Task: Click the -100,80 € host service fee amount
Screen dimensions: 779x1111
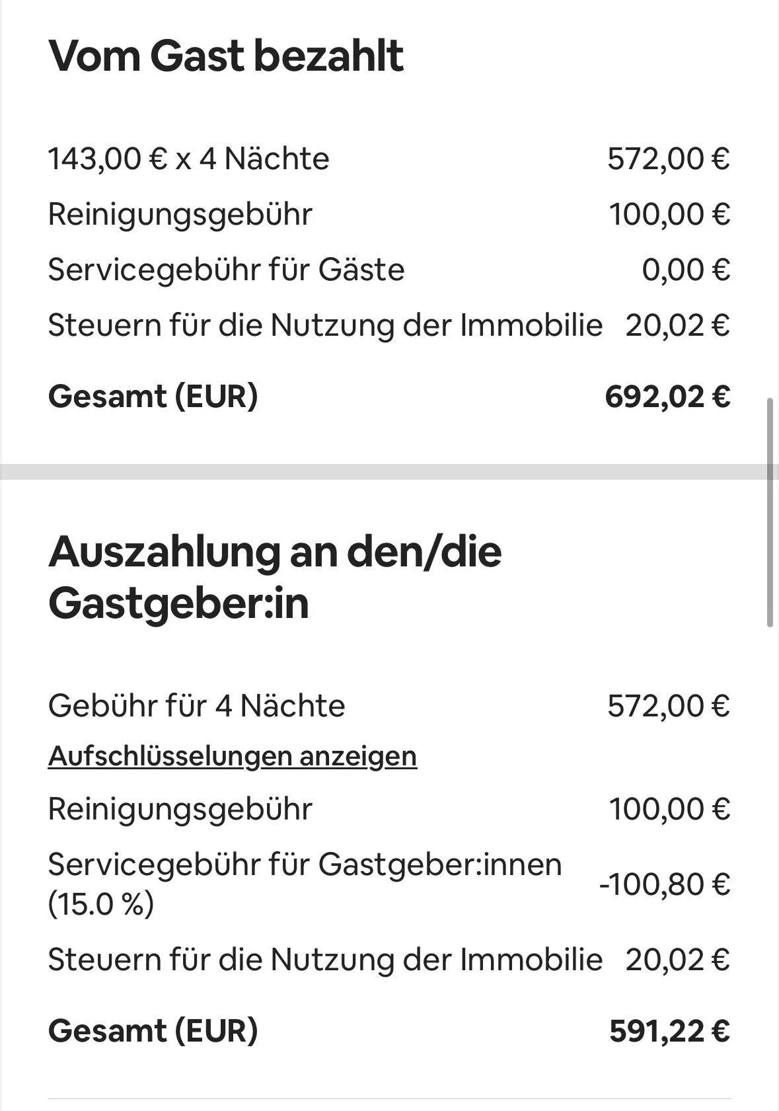Action: (x=665, y=885)
